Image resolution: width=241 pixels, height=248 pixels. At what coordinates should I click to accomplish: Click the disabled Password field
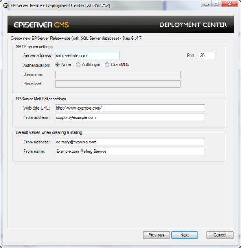coord(118,84)
